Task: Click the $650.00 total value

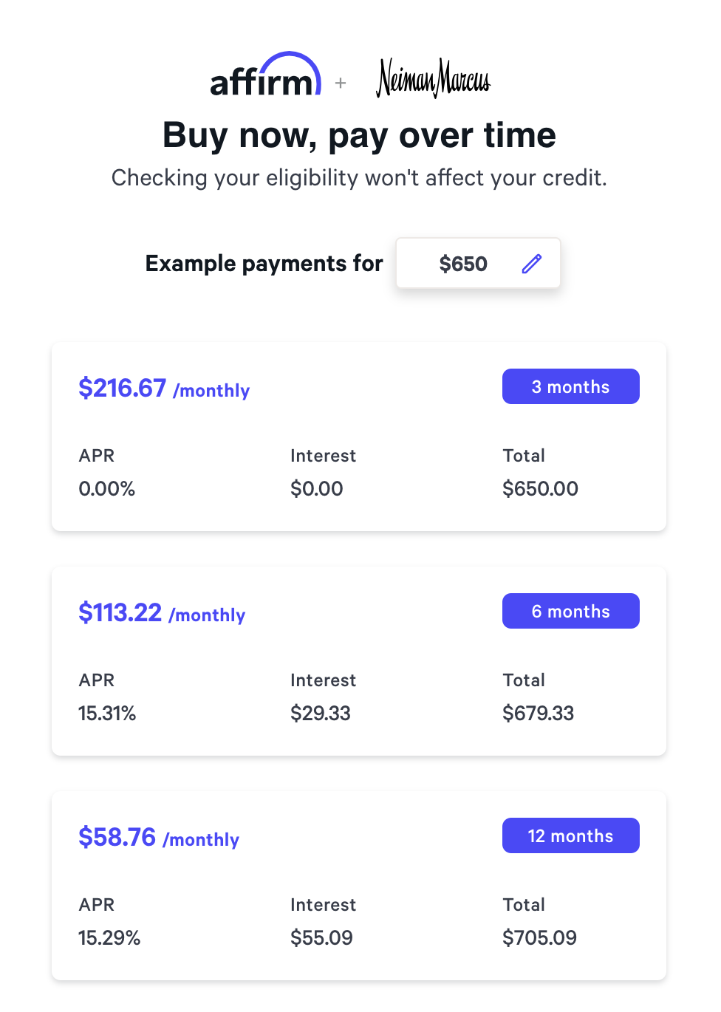Action: pyautogui.click(x=540, y=488)
